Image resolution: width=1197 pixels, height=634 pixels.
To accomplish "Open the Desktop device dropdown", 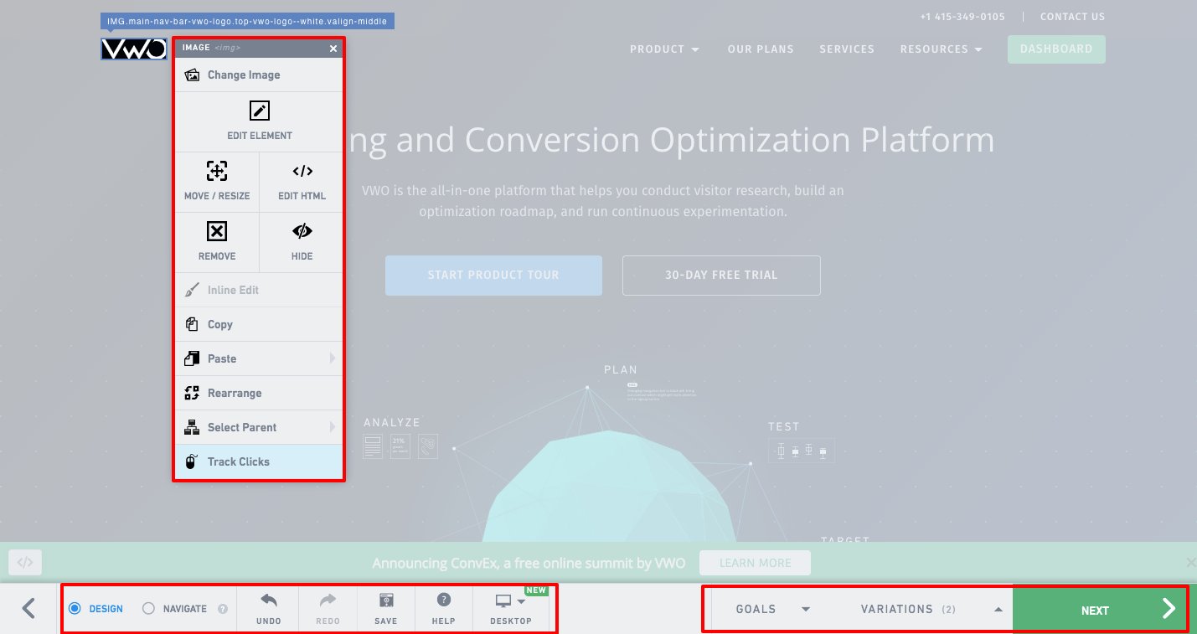I will tap(511, 609).
